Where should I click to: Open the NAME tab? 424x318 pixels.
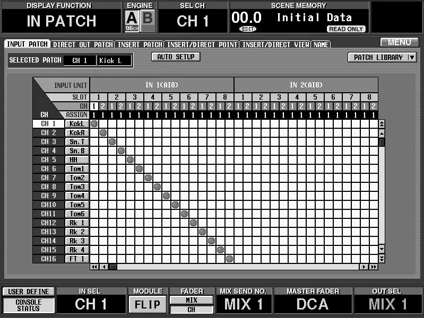(321, 45)
